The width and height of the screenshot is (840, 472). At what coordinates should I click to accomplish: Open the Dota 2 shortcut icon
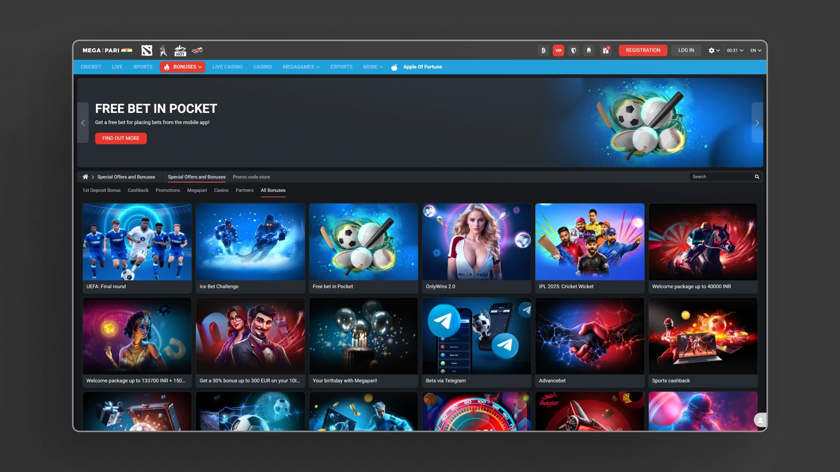click(x=147, y=50)
